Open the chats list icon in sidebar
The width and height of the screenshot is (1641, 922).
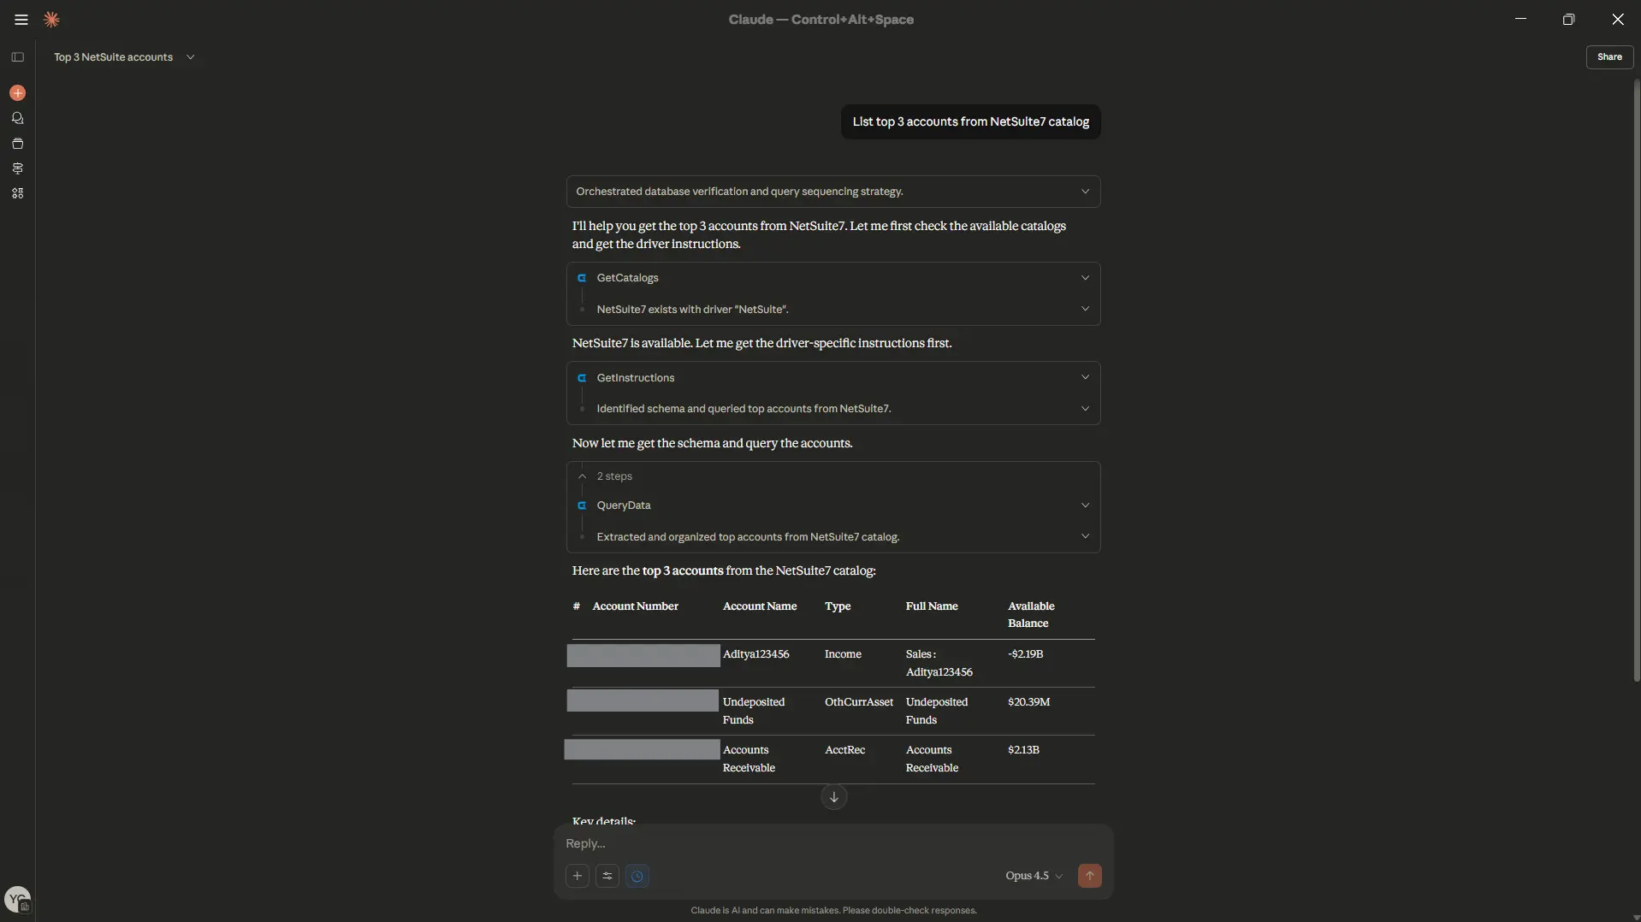click(x=17, y=119)
